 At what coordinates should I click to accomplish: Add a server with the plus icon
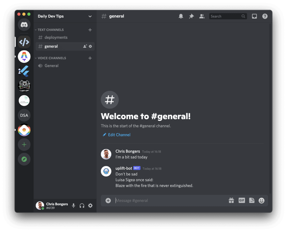24,145
